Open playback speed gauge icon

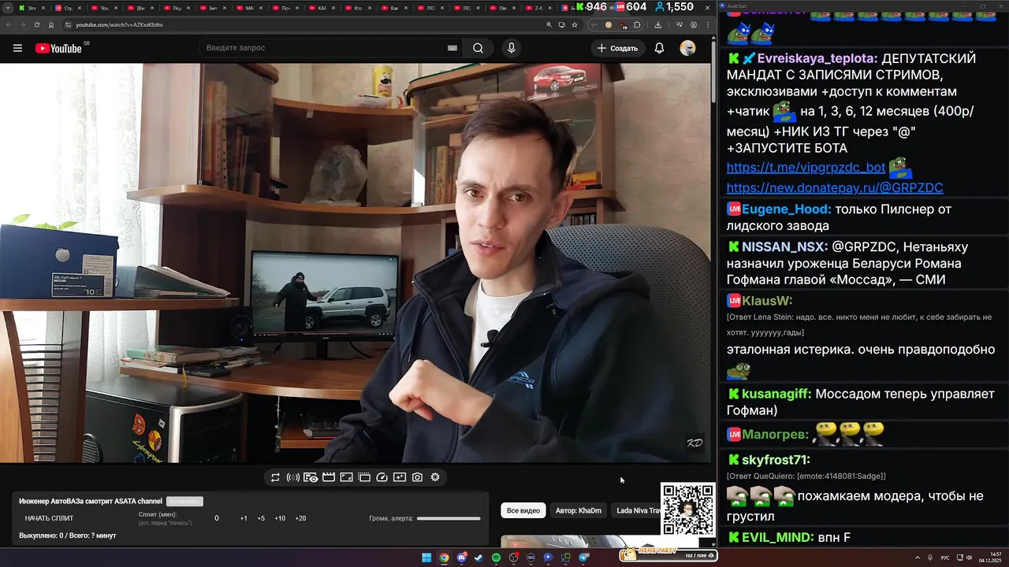pos(382,477)
